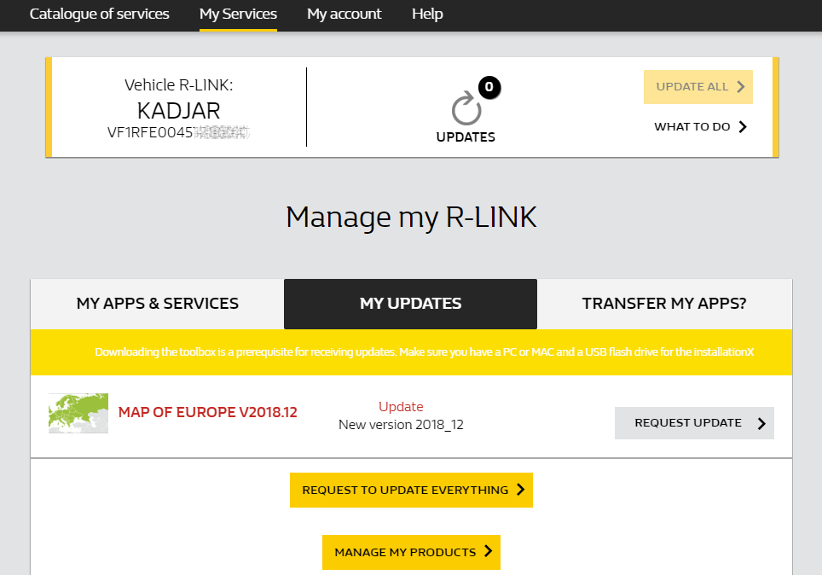Click the KADJAR vehicle name
Image resolution: width=822 pixels, height=575 pixels.
179,111
